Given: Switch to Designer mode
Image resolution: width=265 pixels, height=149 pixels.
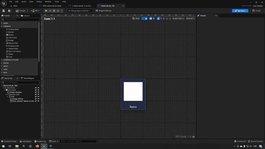Looking at the screenshot, I should pos(240,11).
